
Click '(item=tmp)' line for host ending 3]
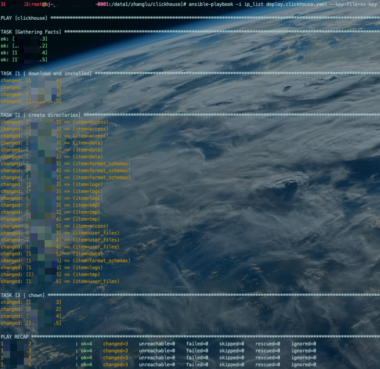point(50,205)
